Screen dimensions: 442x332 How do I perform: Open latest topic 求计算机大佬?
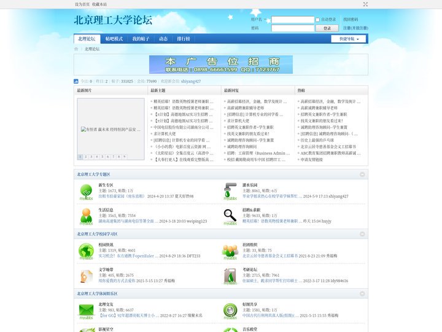165,134
